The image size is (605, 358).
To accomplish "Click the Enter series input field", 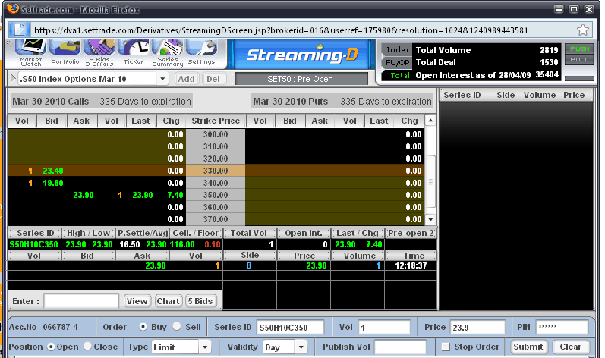I will pyautogui.click(x=81, y=301).
